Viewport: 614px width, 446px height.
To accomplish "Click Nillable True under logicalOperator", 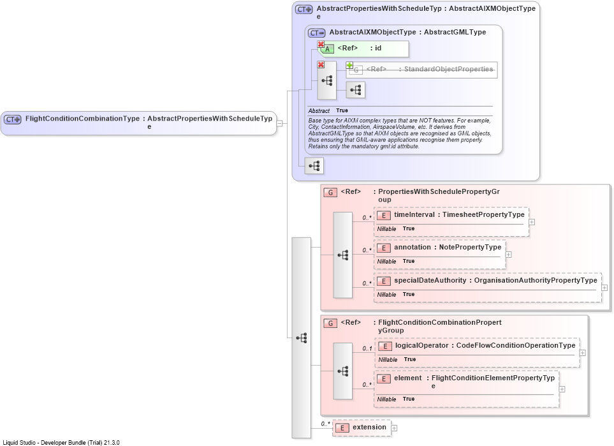I will [397, 359].
